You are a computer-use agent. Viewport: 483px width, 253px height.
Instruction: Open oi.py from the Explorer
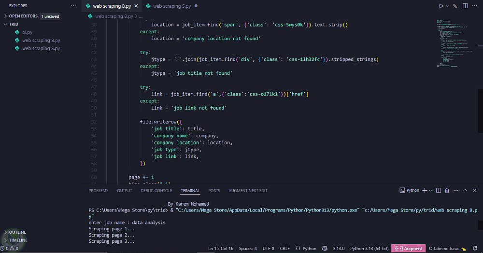(x=27, y=32)
